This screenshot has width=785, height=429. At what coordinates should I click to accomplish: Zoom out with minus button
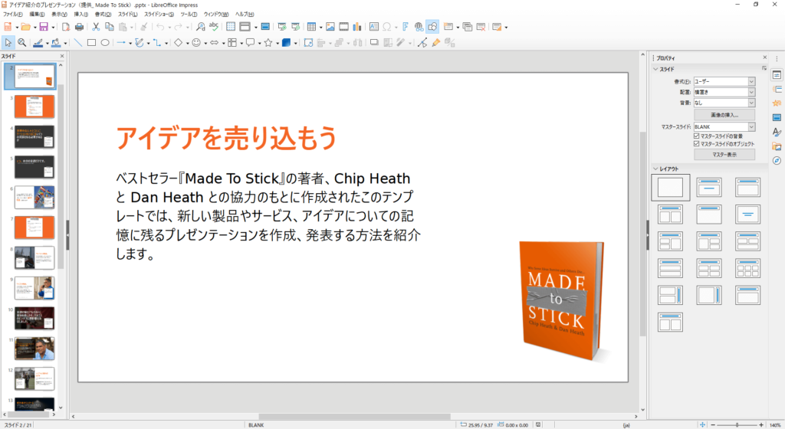pos(713,425)
